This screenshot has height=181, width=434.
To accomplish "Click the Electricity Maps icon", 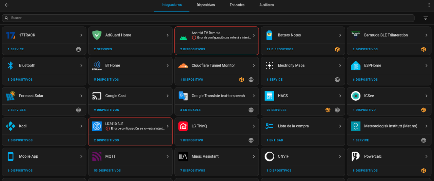I will 270,66.
